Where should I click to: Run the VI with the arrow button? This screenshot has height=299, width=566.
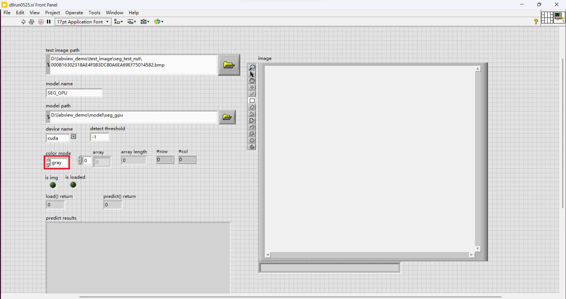(23, 22)
